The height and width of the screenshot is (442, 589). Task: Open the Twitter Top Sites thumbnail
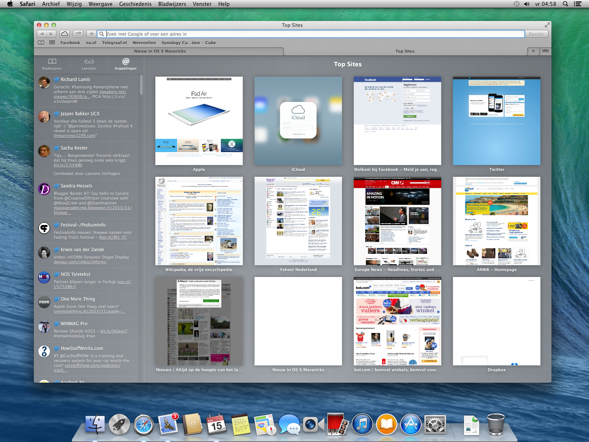click(x=497, y=121)
